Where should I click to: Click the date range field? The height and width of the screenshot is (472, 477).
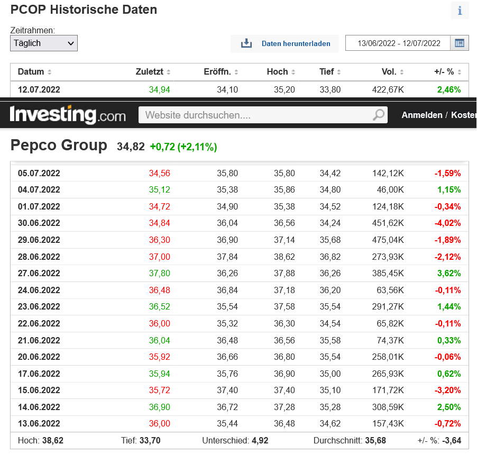(398, 43)
